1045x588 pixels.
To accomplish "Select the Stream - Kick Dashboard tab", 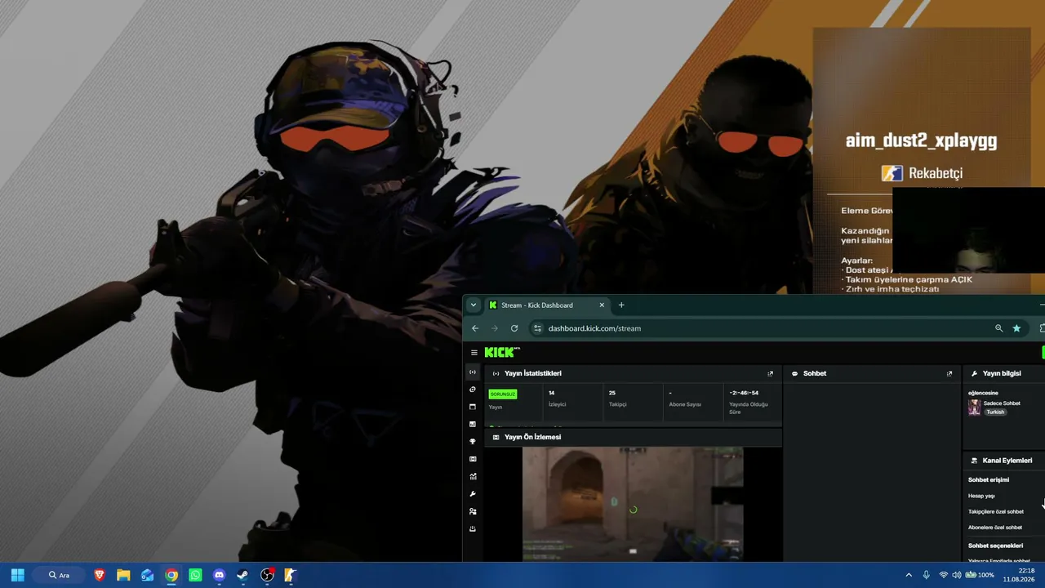I will 547,305.
